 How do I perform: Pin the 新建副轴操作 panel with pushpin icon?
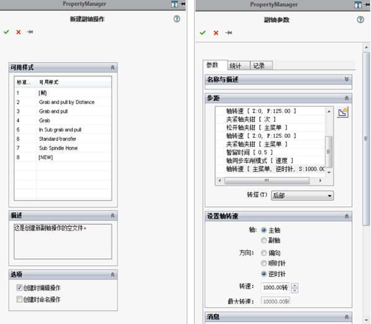point(30,32)
